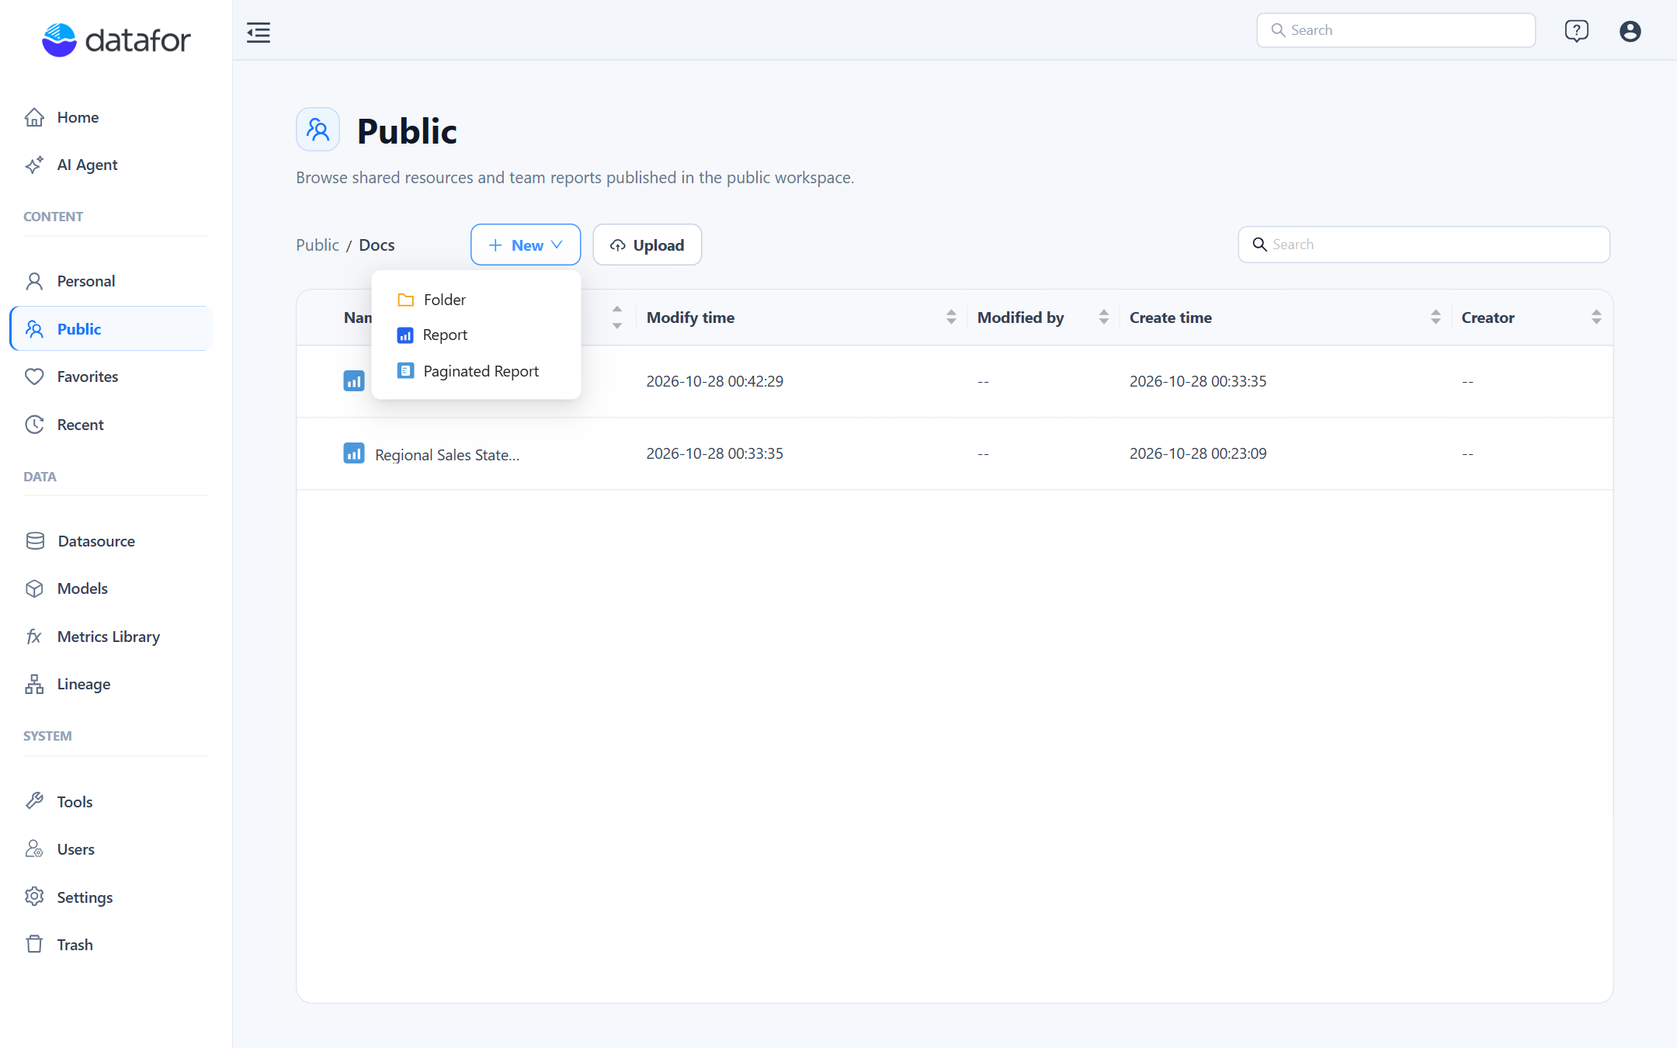The height and width of the screenshot is (1048, 1677).
Task: Click the Datasource database icon
Action: [35, 541]
